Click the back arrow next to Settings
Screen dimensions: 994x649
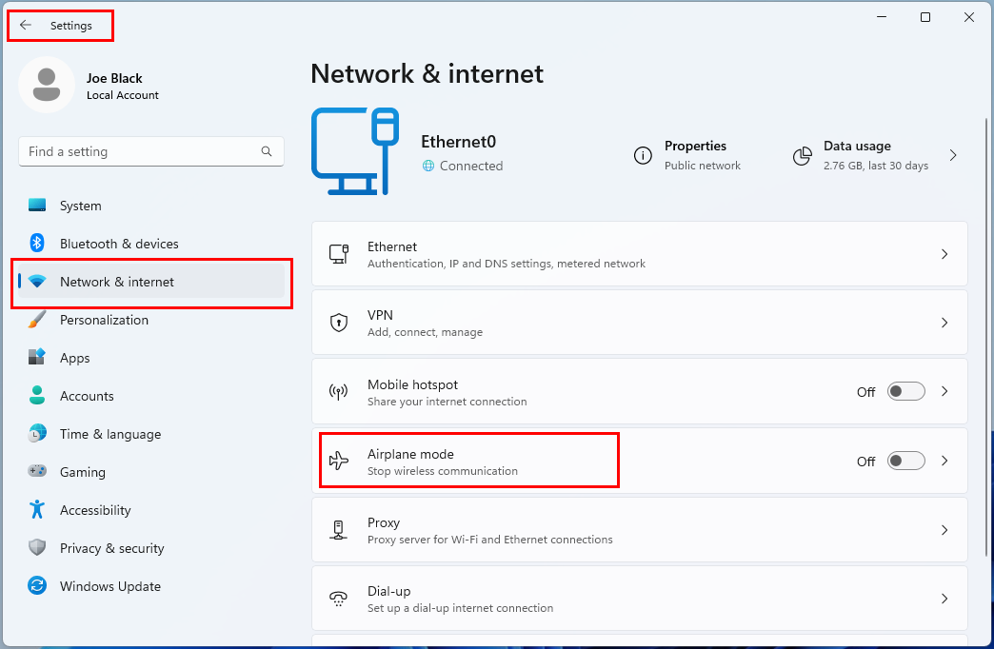[x=27, y=25]
